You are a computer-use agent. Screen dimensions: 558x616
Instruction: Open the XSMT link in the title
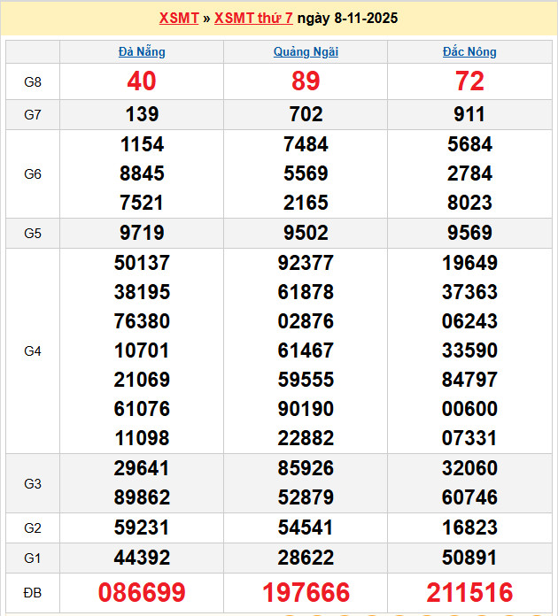coord(179,18)
